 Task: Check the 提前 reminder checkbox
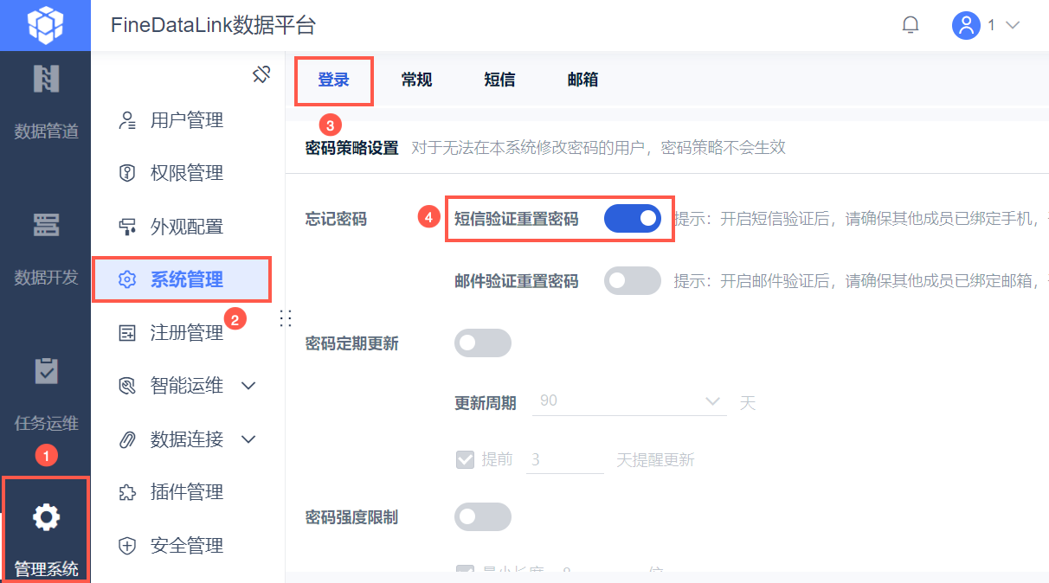coord(465,459)
